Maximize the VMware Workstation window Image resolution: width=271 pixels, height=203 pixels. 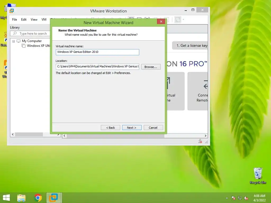coord(193,10)
